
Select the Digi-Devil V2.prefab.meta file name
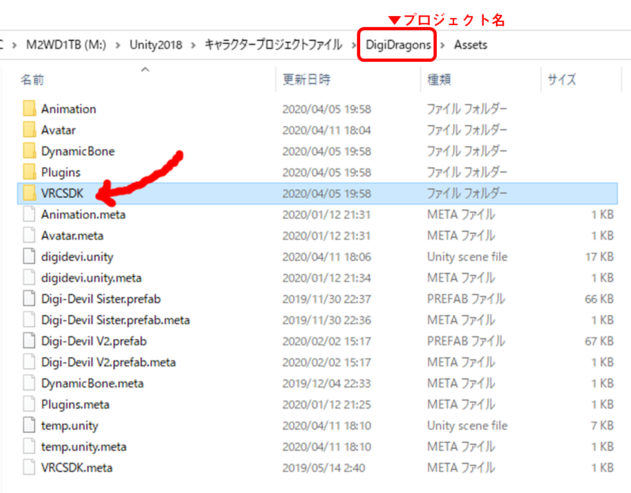[x=108, y=362]
